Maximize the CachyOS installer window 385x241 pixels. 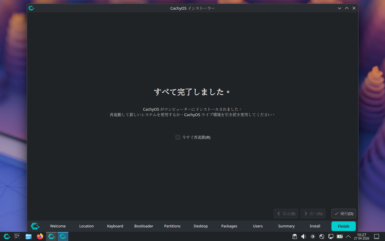pyautogui.click(x=347, y=8)
